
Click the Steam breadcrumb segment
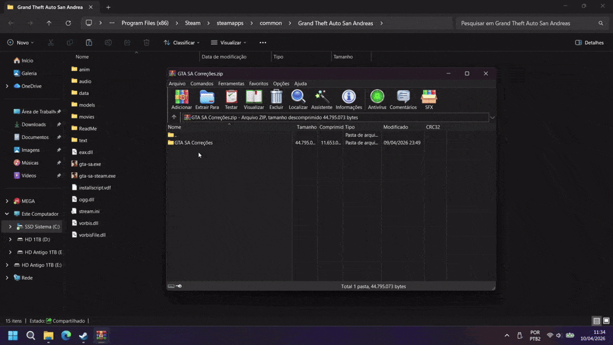coord(192,23)
